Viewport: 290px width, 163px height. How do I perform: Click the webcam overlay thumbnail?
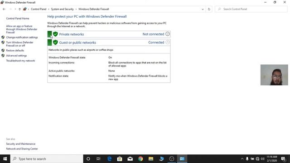[274, 75]
